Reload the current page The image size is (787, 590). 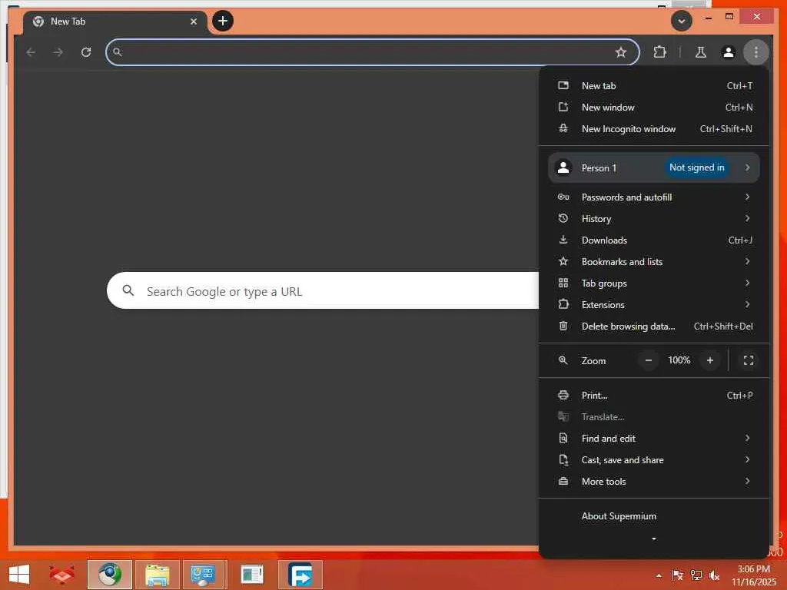click(x=86, y=52)
